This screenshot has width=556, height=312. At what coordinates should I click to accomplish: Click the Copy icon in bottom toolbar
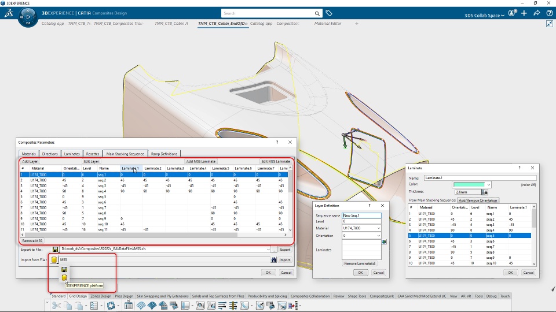click(x=68, y=306)
